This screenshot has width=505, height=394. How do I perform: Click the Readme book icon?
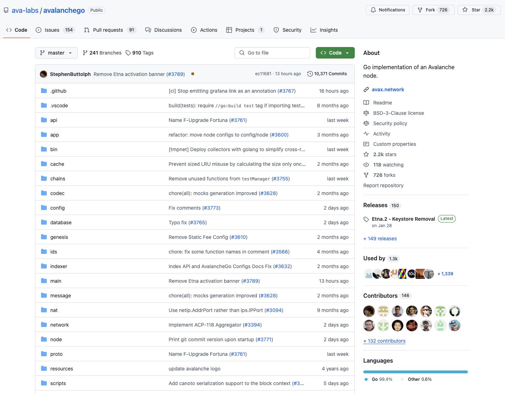366,103
